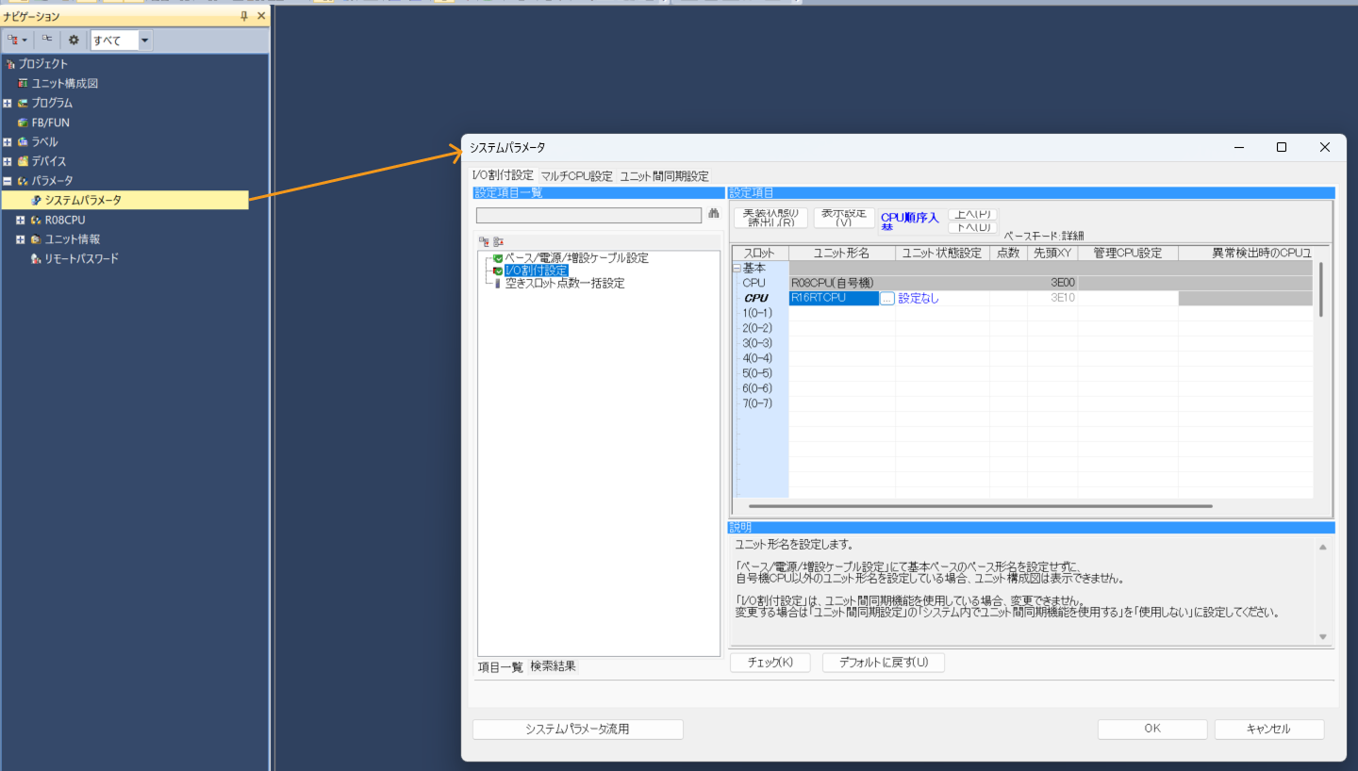Expand the プログラム node in Navigation
This screenshot has height=771, width=1358.
click(x=8, y=104)
